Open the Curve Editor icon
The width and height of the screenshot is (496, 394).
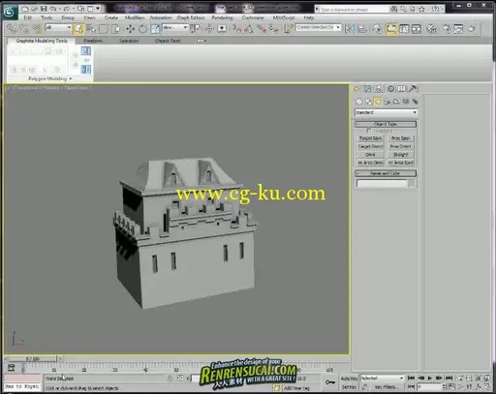tap(404, 29)
